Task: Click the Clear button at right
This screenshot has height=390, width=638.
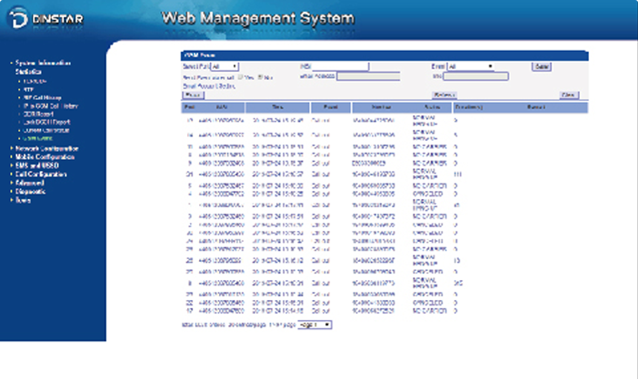Action: pyautogui.click(x=568, y=95)
